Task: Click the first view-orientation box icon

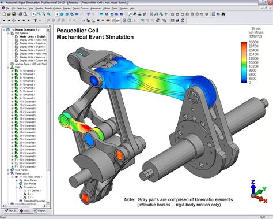Action: [172, 14]
